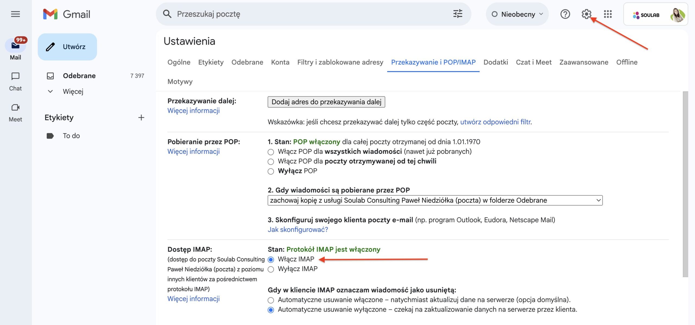Open the POP message handling dropdown
695x325 pixels.
[435, 200]
